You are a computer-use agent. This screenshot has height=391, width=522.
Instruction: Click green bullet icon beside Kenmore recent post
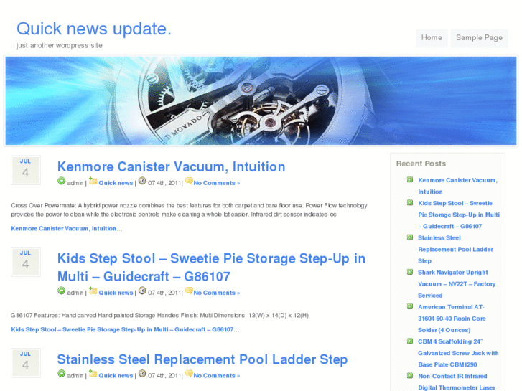pos(410,179)
